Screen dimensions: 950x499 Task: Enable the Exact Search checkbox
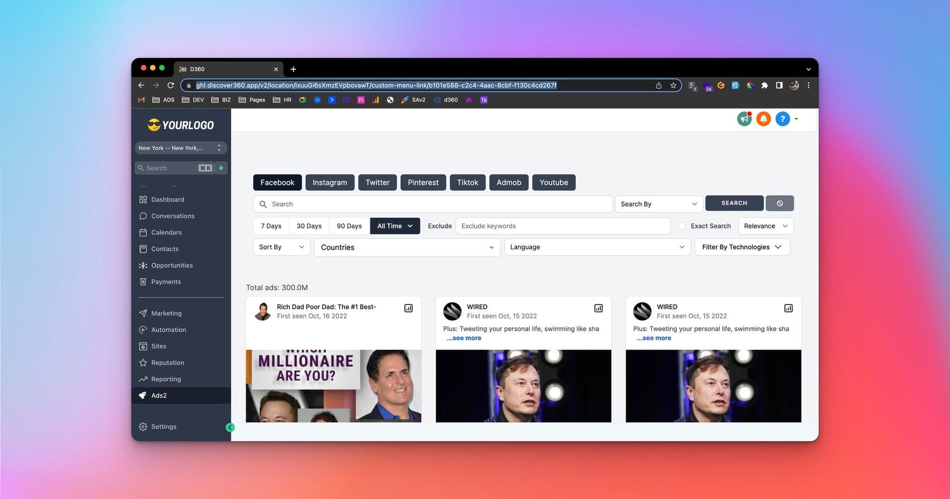coord(682,226)
